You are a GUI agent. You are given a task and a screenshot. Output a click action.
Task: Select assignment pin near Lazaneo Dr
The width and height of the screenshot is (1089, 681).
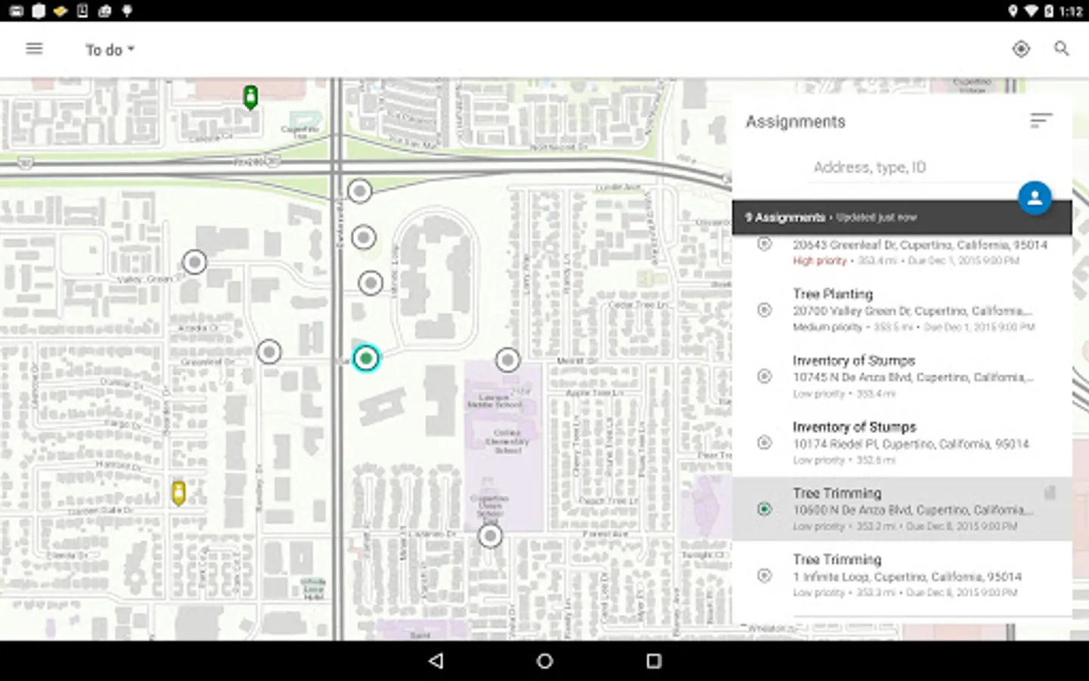[x=490, y=536]
